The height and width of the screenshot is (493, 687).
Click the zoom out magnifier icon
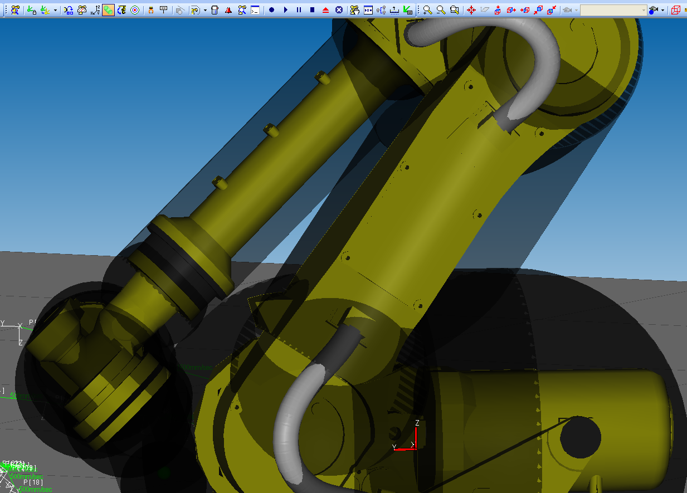(x=441, y=10)
